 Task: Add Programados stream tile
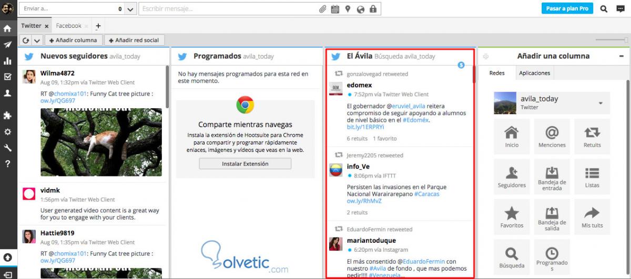tap(552, 257)
